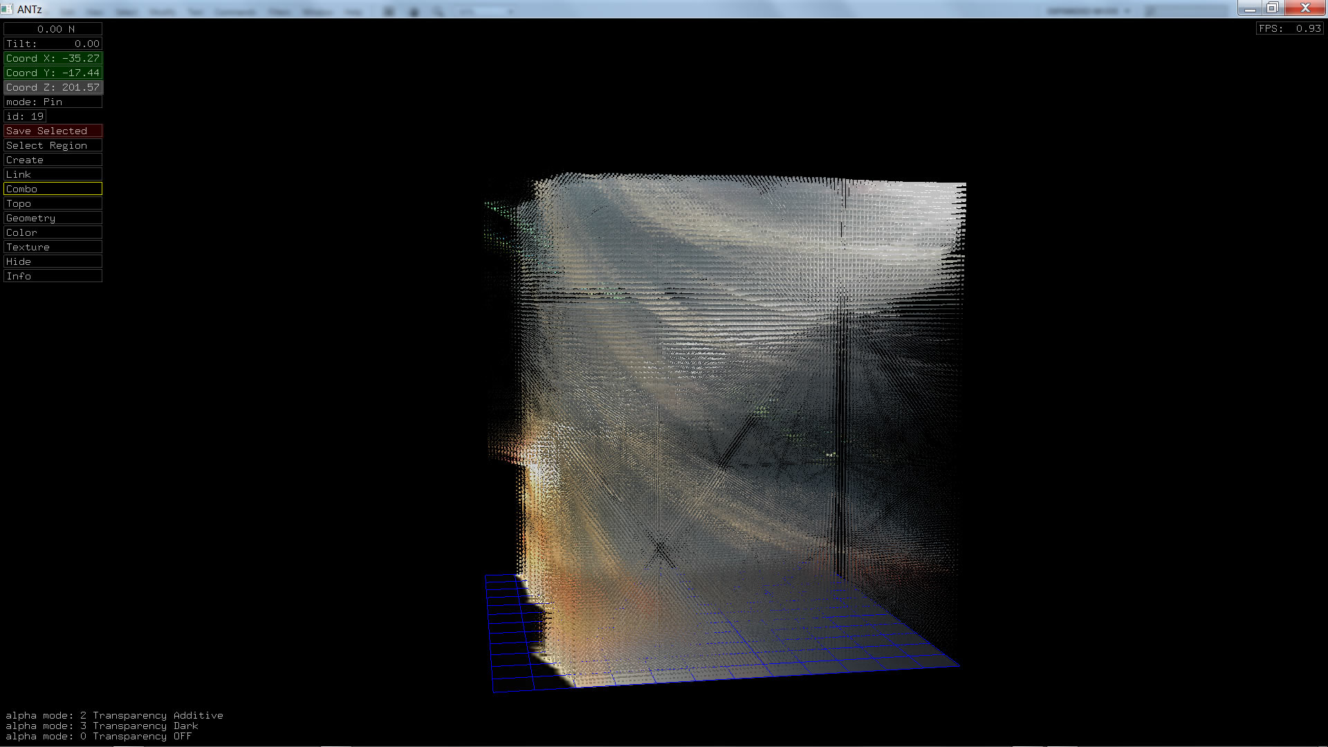Choose the highlighted Combo entry
Screen dimensions: 1328x747
53,189
